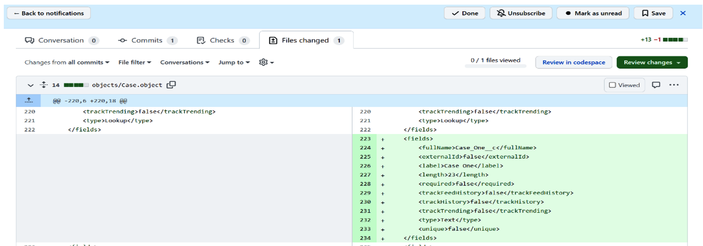
Task: Expand the Conversations dropdown
Action: tap(185, 62)
